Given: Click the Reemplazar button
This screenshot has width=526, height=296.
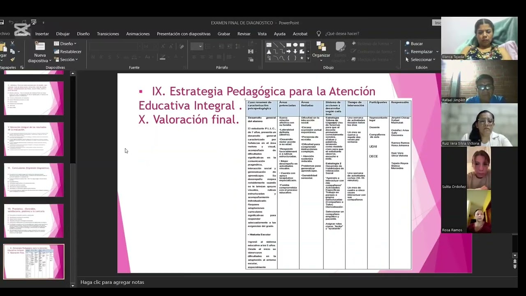Looking at the screenshot, I should point(419,52).
